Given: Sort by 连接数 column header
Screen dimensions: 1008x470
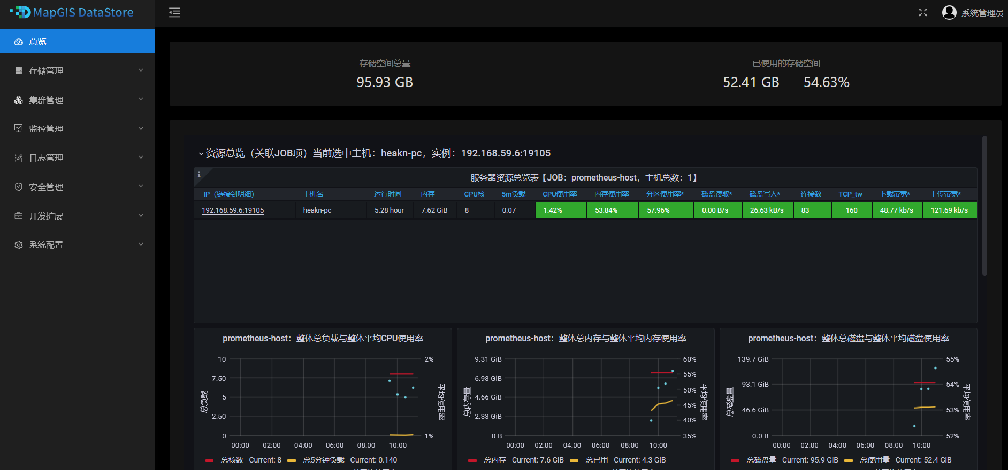Looking at the screenshot, I should (x=811, y=194).
